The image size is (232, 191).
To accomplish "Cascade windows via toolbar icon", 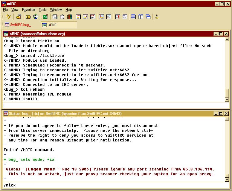I will tap(148, 17).
